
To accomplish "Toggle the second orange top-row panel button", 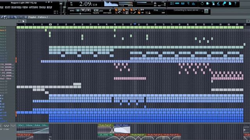I will [124, 10].
